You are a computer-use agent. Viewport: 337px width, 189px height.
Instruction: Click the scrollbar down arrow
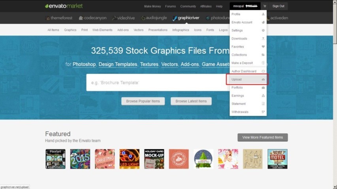(x=335, y=187)
